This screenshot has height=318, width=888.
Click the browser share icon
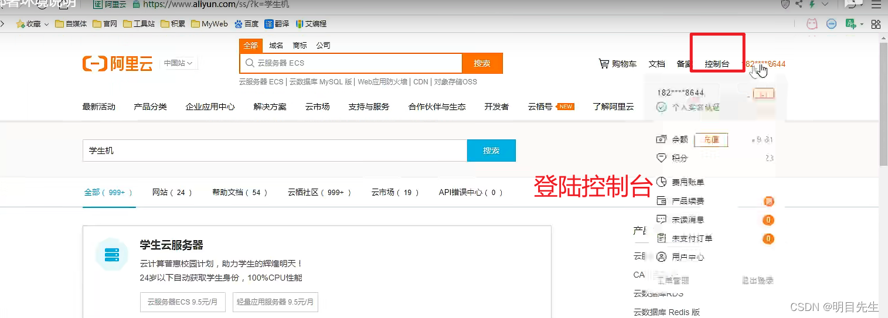pyautogui.click(x=799, y=4)
